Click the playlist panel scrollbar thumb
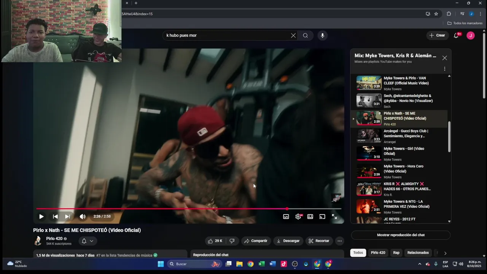Image resolution: width=487 pixels, height=274 pixels. 449,137
